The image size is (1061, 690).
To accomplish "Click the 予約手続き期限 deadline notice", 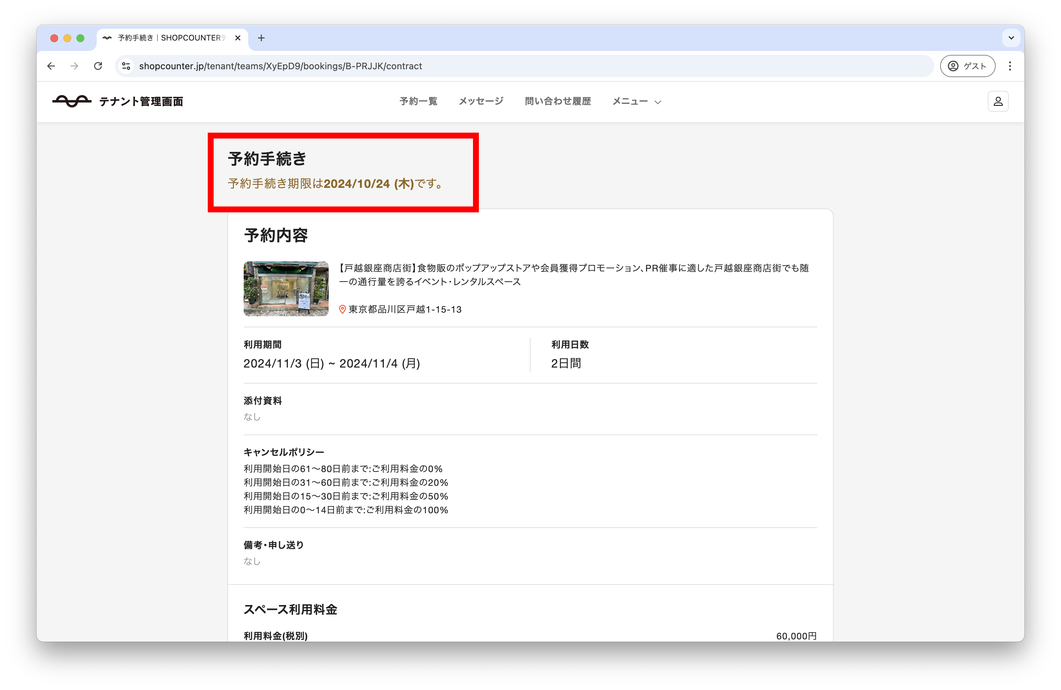I will 336,184.
